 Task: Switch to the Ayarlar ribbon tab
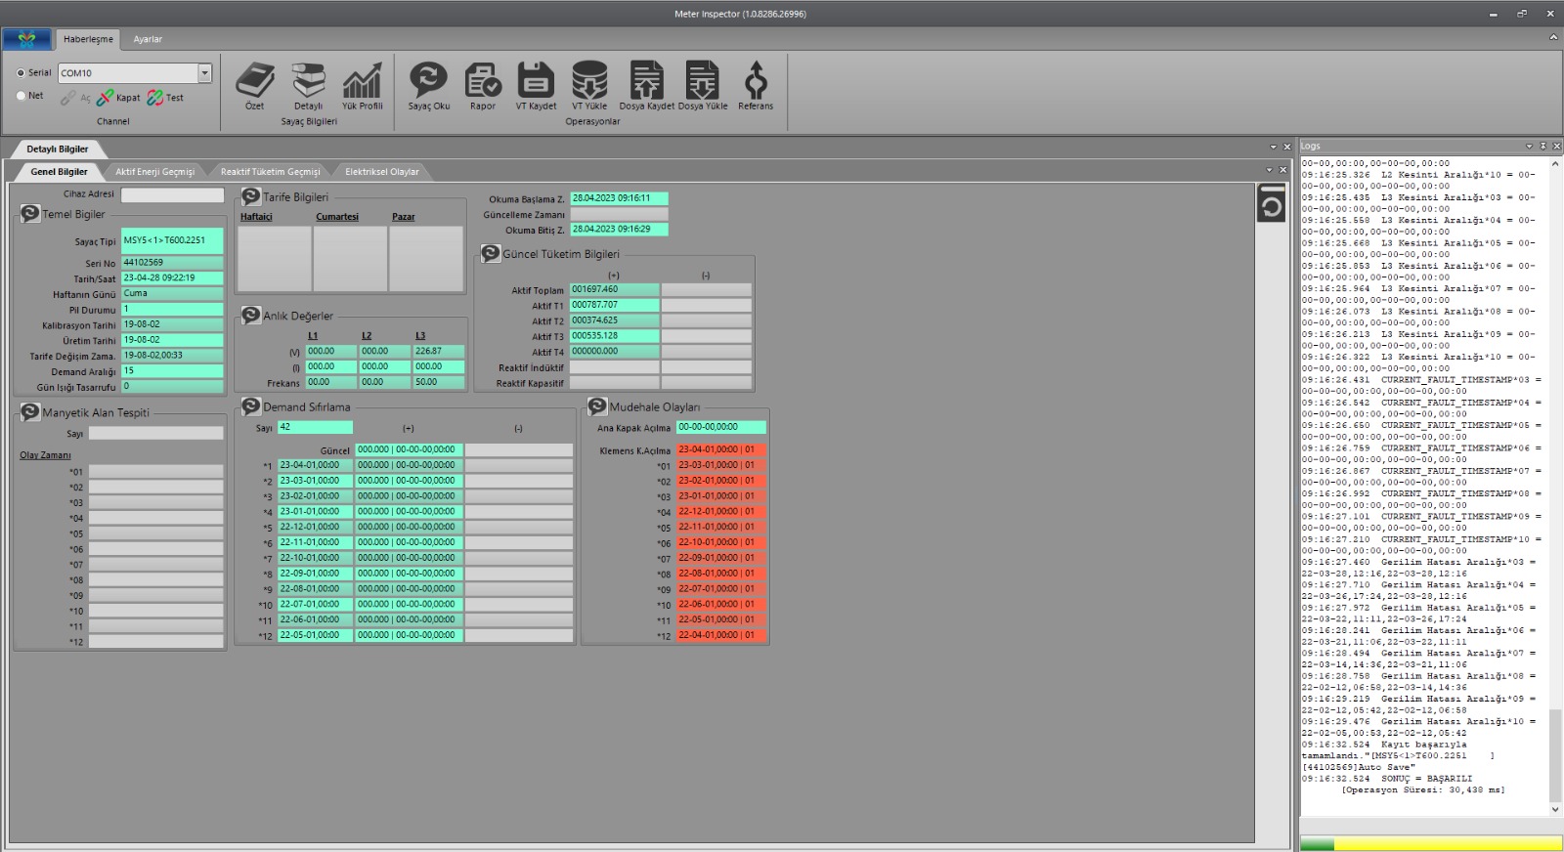[148, 39]
